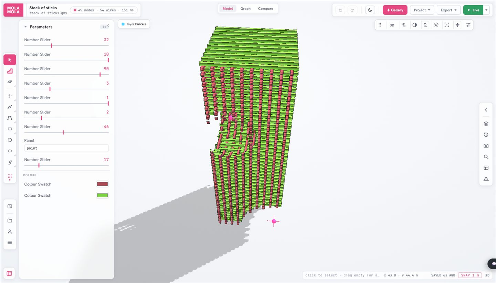Click the Stack of sticks project title
The height and width of the screenshot is (283, 496).
43,8
